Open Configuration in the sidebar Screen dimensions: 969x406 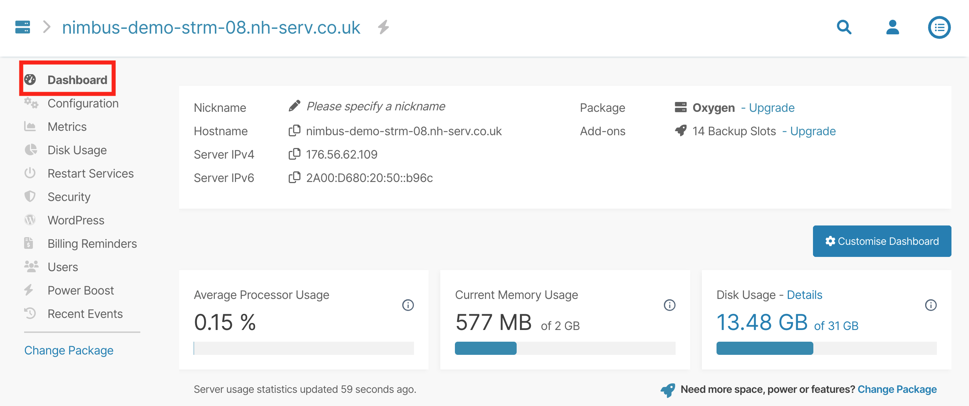pyautogui.click(x=83, y=103)
